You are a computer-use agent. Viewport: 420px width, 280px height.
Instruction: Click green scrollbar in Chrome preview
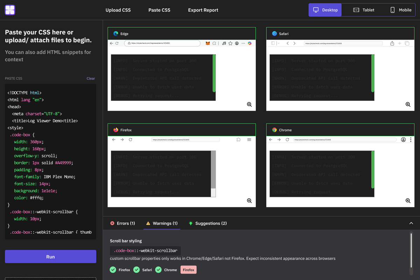pos(373,170)
